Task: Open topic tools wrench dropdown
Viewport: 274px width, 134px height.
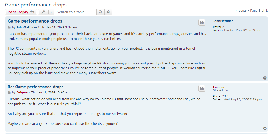Action: click(x=46, y=12)
